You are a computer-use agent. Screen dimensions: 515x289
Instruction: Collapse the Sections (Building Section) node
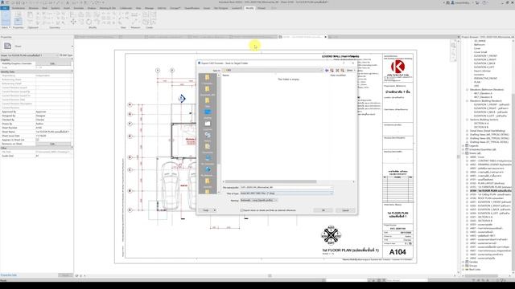(467, 120)
